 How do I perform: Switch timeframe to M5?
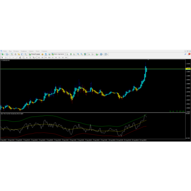(42, 57)
